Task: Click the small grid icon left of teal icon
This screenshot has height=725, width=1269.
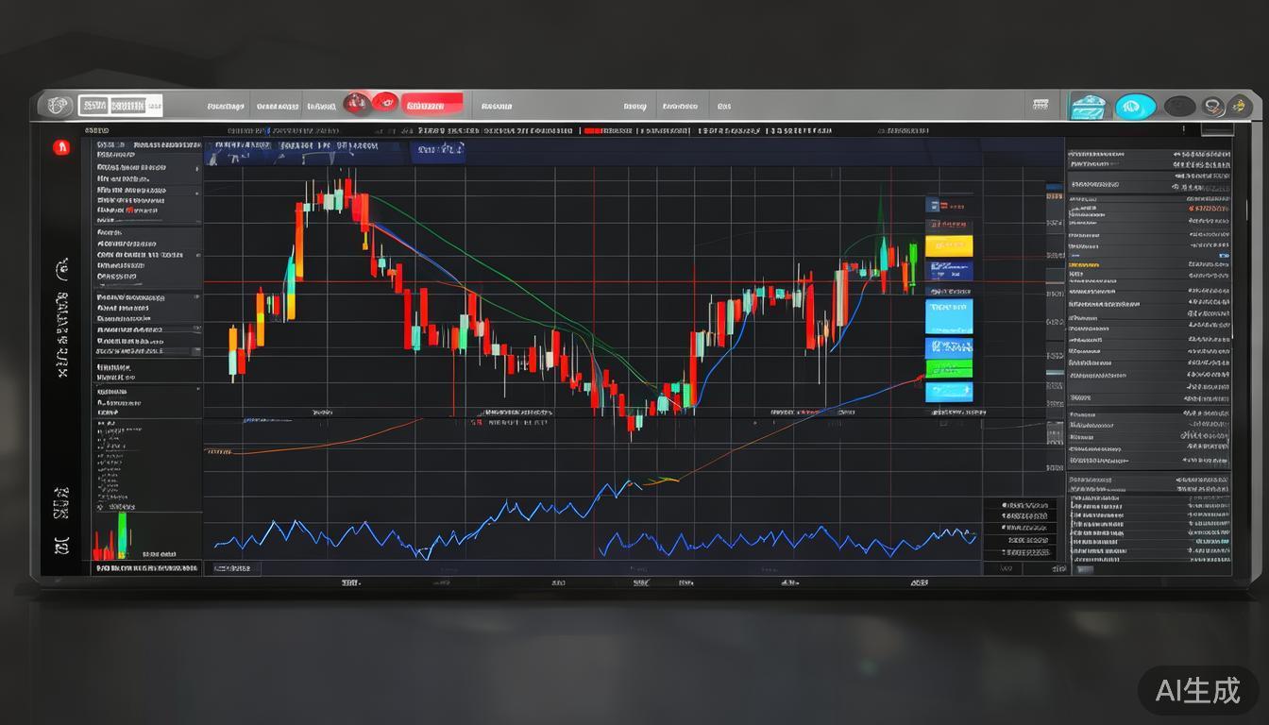Action: pyautogui.click(x=1041, y=106)
